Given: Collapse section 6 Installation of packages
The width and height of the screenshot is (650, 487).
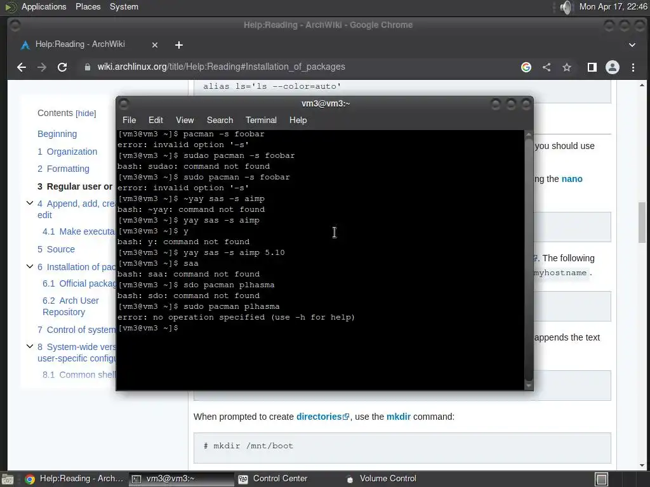Looking at the screenshot, I should 29,266.
